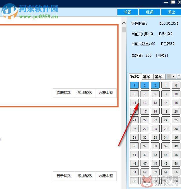This screenshot has width=181, height=189.
Task: Bookmark question with the upper 收藏本题 button
Action: click(106, 93)
